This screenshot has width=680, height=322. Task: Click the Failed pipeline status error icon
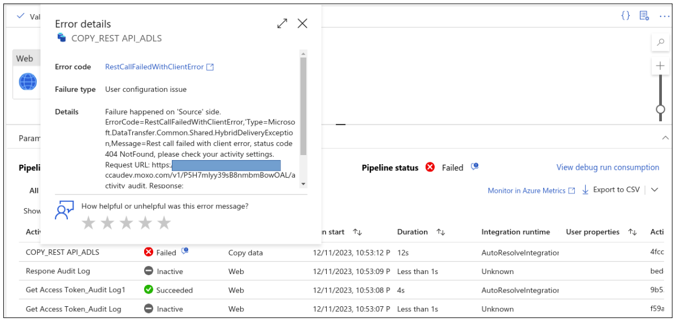pos(430,167)
